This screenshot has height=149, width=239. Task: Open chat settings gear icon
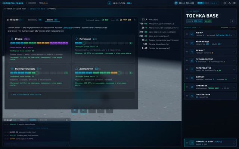click(67, 120)
